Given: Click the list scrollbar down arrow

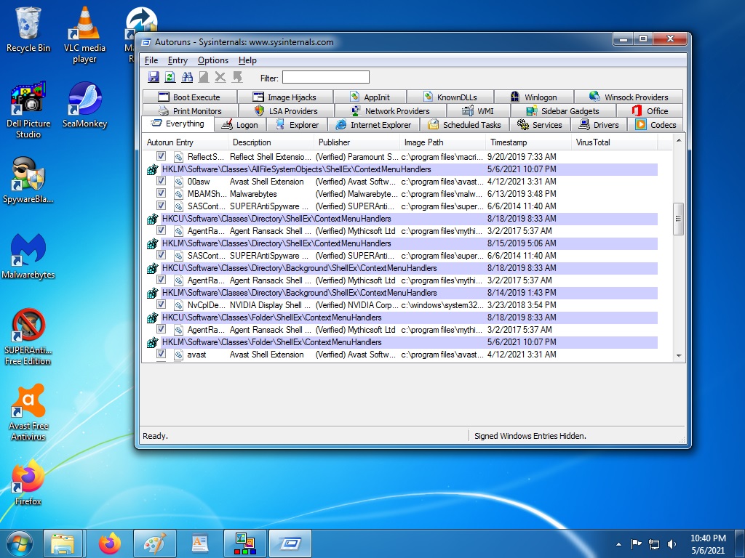Looking at the screenshot, I should (679, 356).
